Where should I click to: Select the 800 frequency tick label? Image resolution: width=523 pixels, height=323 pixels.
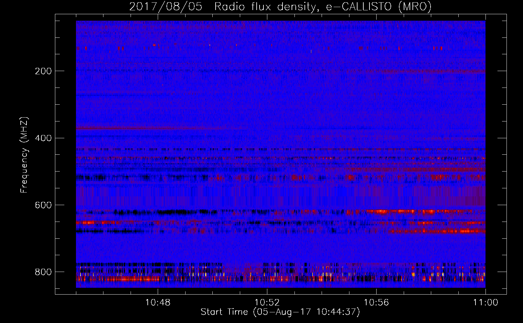click(43, 272)
